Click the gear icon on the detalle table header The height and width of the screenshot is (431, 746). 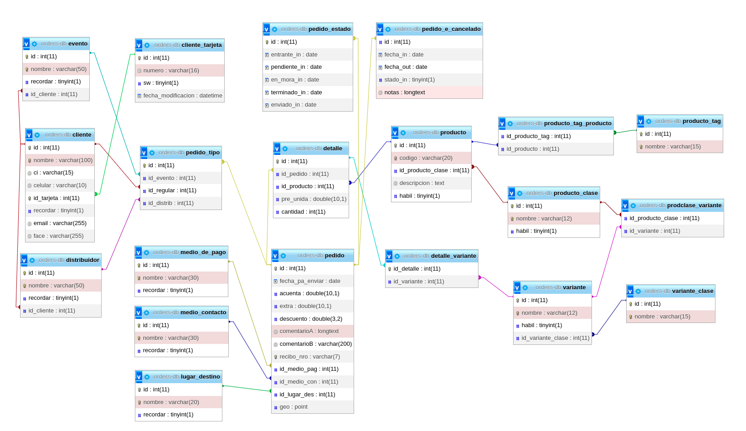tap(284, 148)
